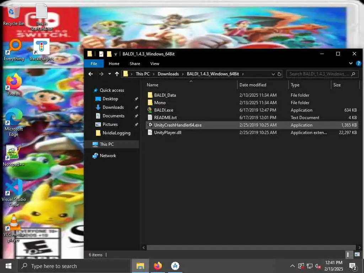Go forward using the Forward arrow
This screenshot has height=273, width=364.
point(101,74)
